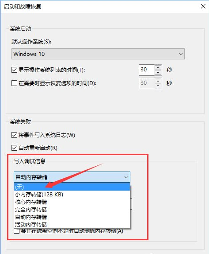
Task: Check 禁止在磁盘空间不足时自动删除内存转储 box
Action: pyautogui.click(x=17, y=231)
